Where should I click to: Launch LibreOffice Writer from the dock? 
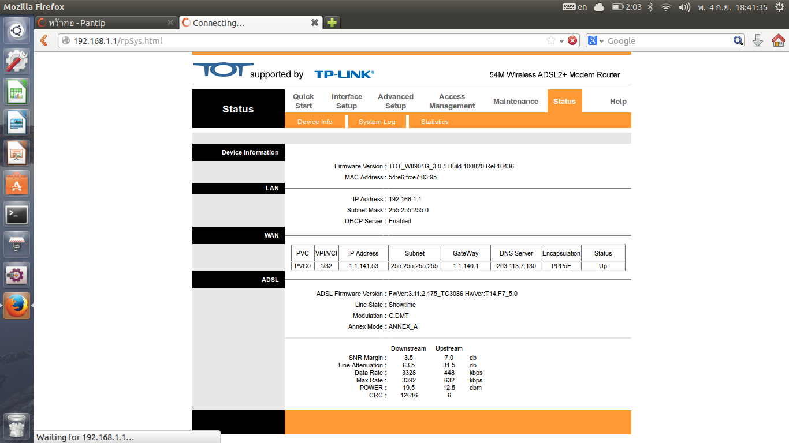coord(17,122)
